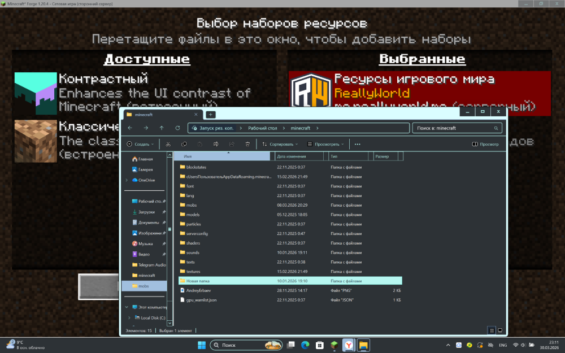
Task: Click the volume icon in system tray
Action: pyautogui.click(x=523, y=345)
